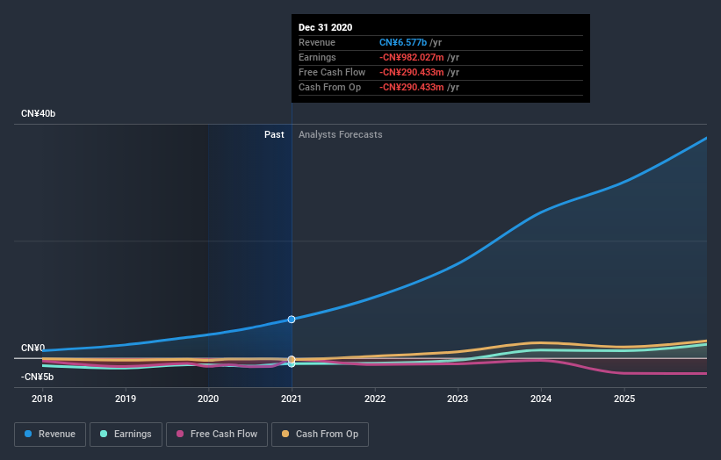Viewport: 721px width, 460px height.
Task: Click the 2020 x-axis label
Action: 208,399
